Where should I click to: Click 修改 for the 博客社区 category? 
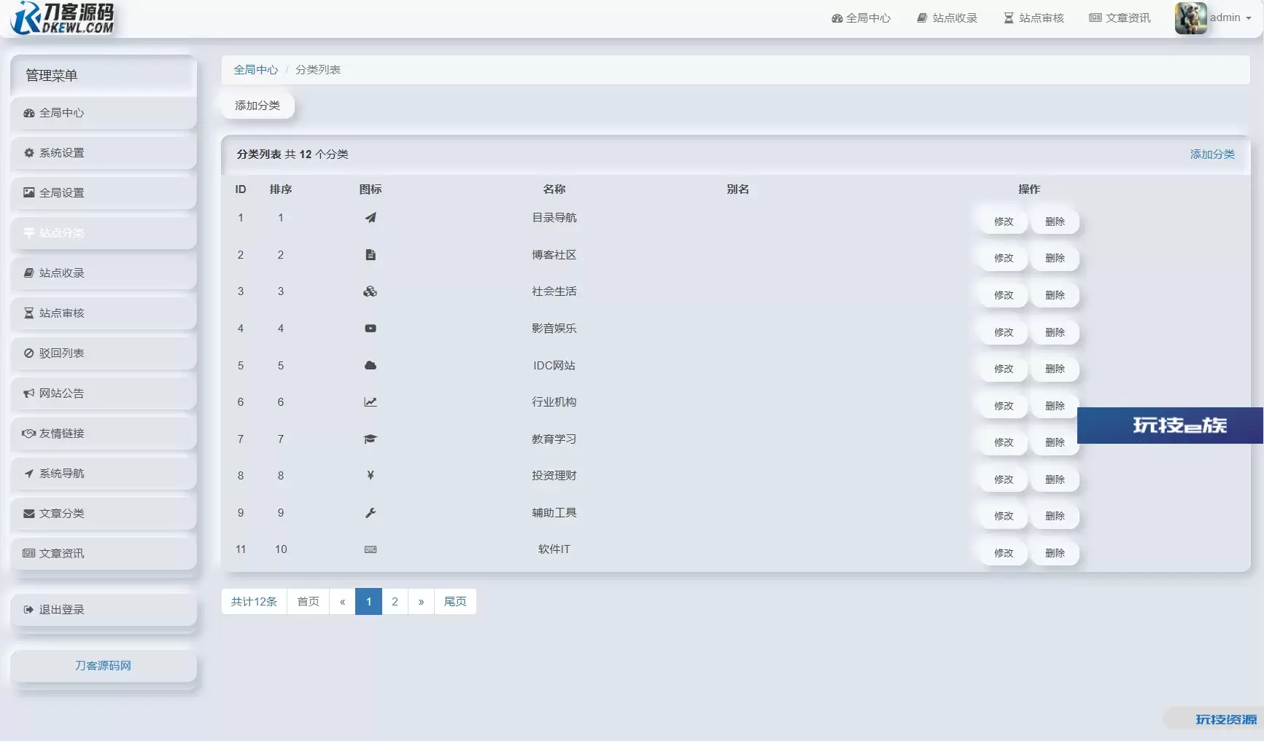pyautogui.click(x=1004, y=258)
